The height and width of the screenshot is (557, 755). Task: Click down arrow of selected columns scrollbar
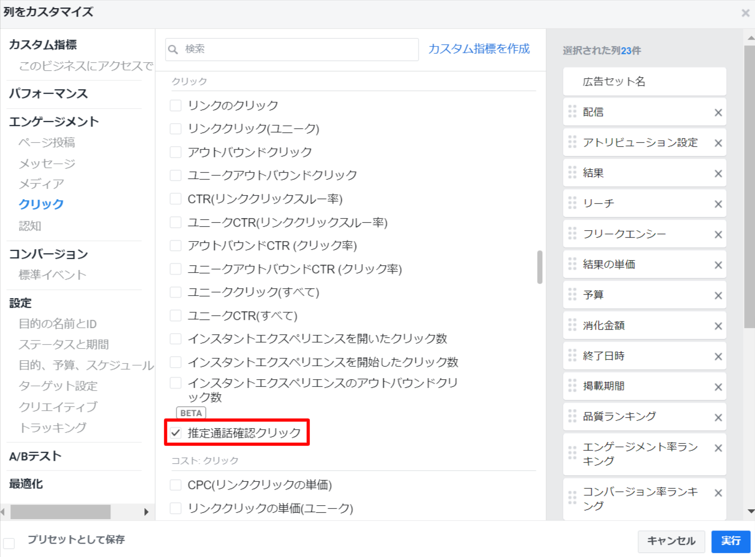click(x=750, y=511)
